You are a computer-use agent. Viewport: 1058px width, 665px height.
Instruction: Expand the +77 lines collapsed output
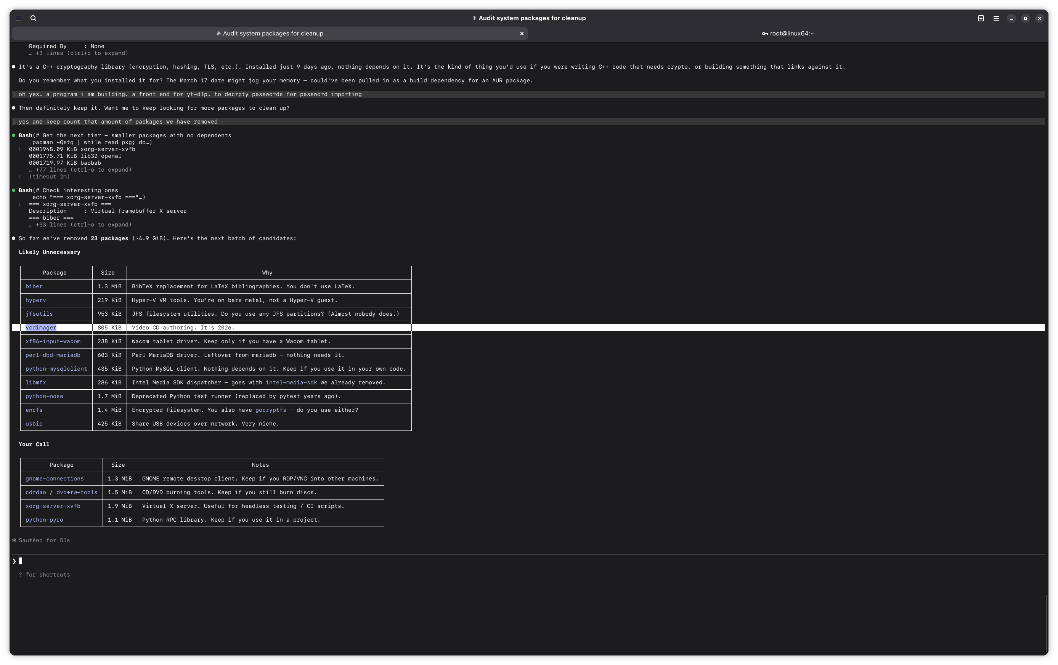[80, 170]
